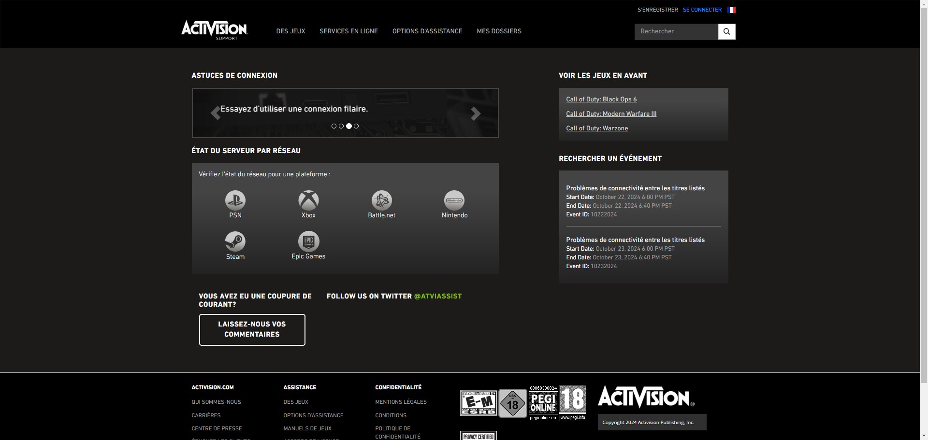Select the first carousel indicator dot
Screen dimensions: 928x440
click(x=333, y=126)
